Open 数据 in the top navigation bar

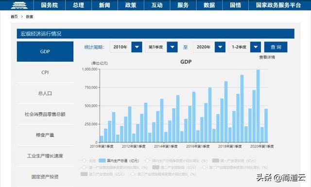[x=209, y=5]
